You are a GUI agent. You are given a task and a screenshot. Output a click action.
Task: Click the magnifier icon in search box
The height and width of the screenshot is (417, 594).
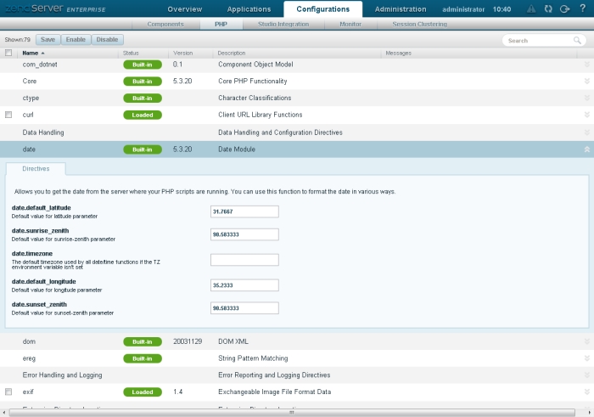577,40
